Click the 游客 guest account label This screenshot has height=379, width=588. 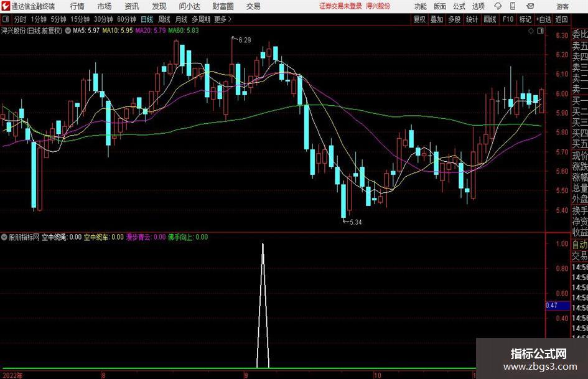(x=562, y=6)
